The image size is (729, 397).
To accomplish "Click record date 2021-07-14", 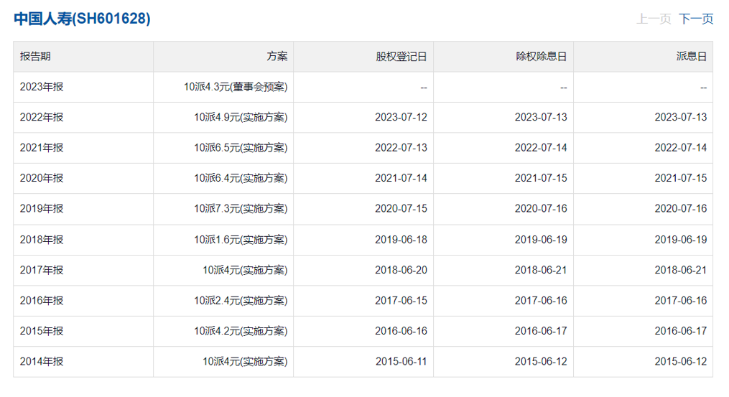I will pyautogui.click(x=401, y=178).
